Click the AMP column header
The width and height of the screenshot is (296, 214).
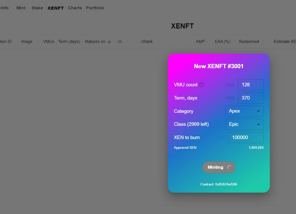tap(200, 42)
